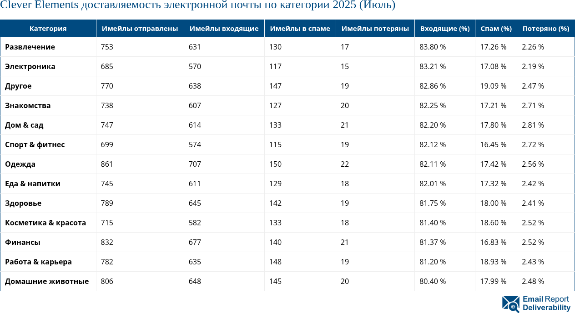The height and width of the screenshot is (313, 575).
Task: Click the Имейлы входящие column header
Action: point(224,28)
